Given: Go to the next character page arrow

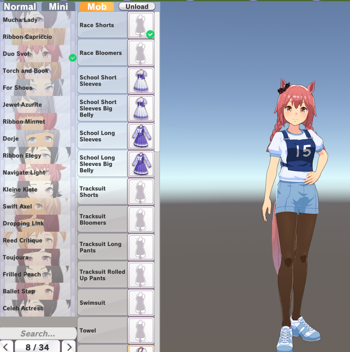Looking at the screenshot, I should (69, 347).
